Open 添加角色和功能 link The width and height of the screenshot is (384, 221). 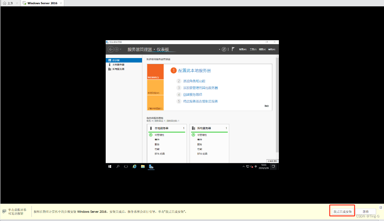point(194,81)
